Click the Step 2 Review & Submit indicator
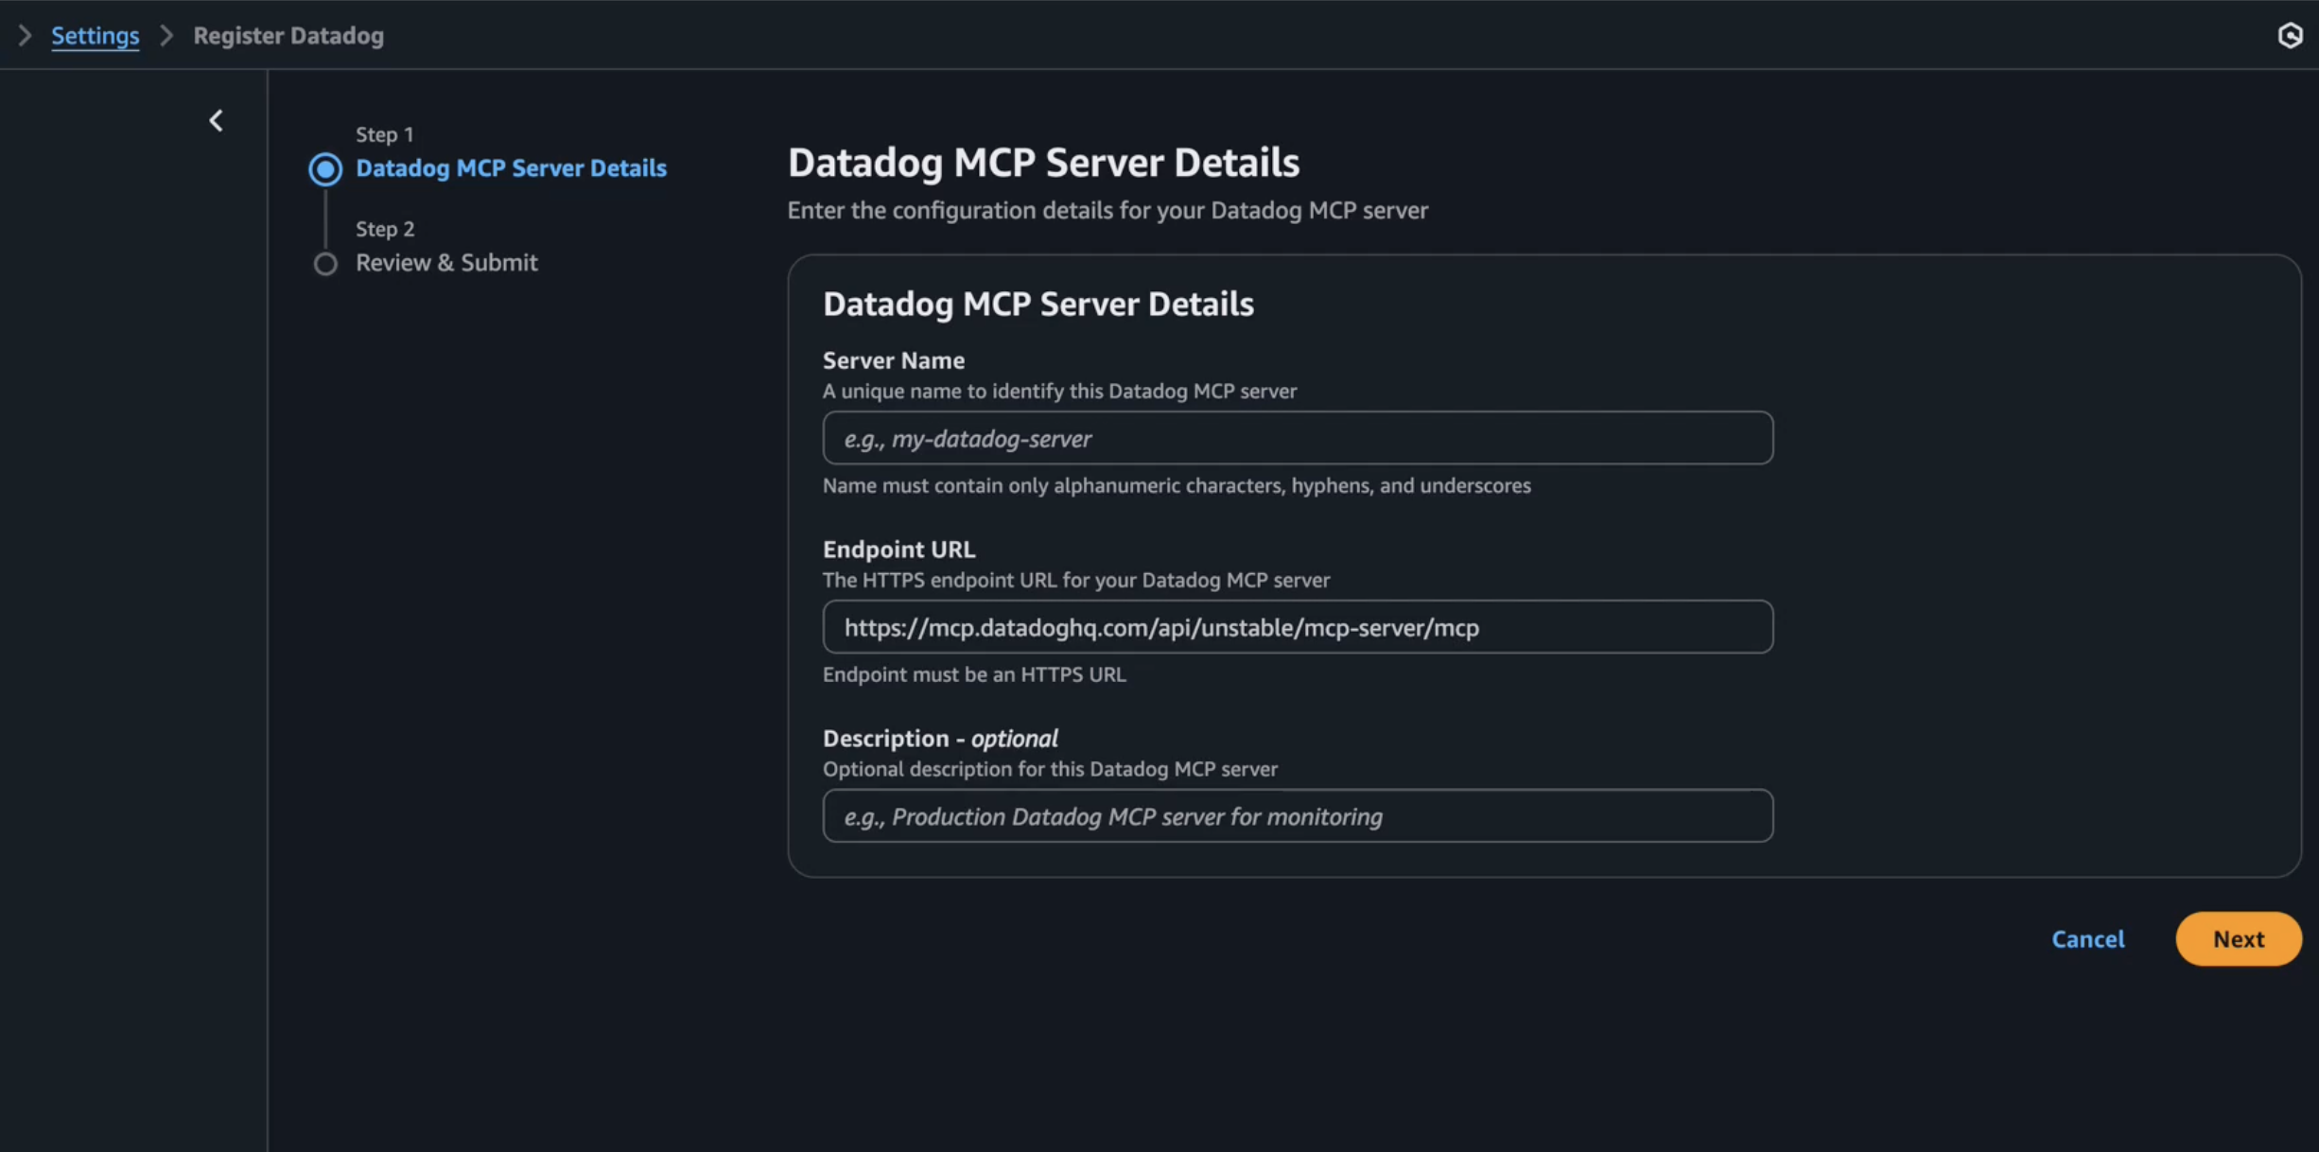Screen dimensions: 2319x1152 pos(324,264)
